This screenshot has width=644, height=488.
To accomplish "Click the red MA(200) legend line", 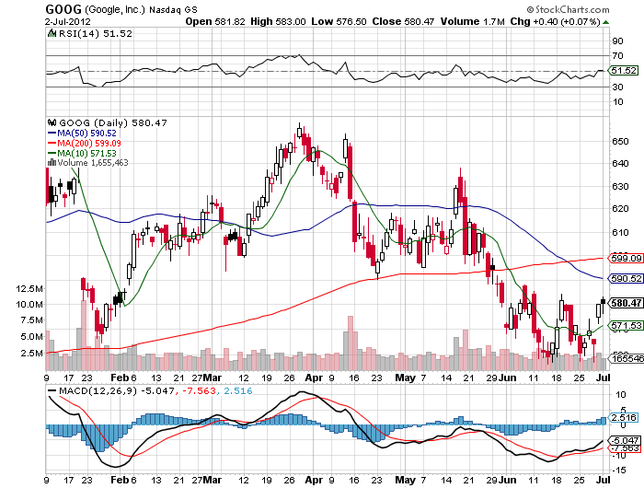I will [x=52, y=143].
